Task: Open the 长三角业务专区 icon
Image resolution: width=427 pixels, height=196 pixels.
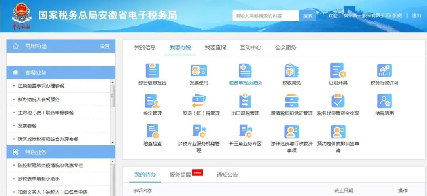Action: pyautogui.click(x=246, y=132)
